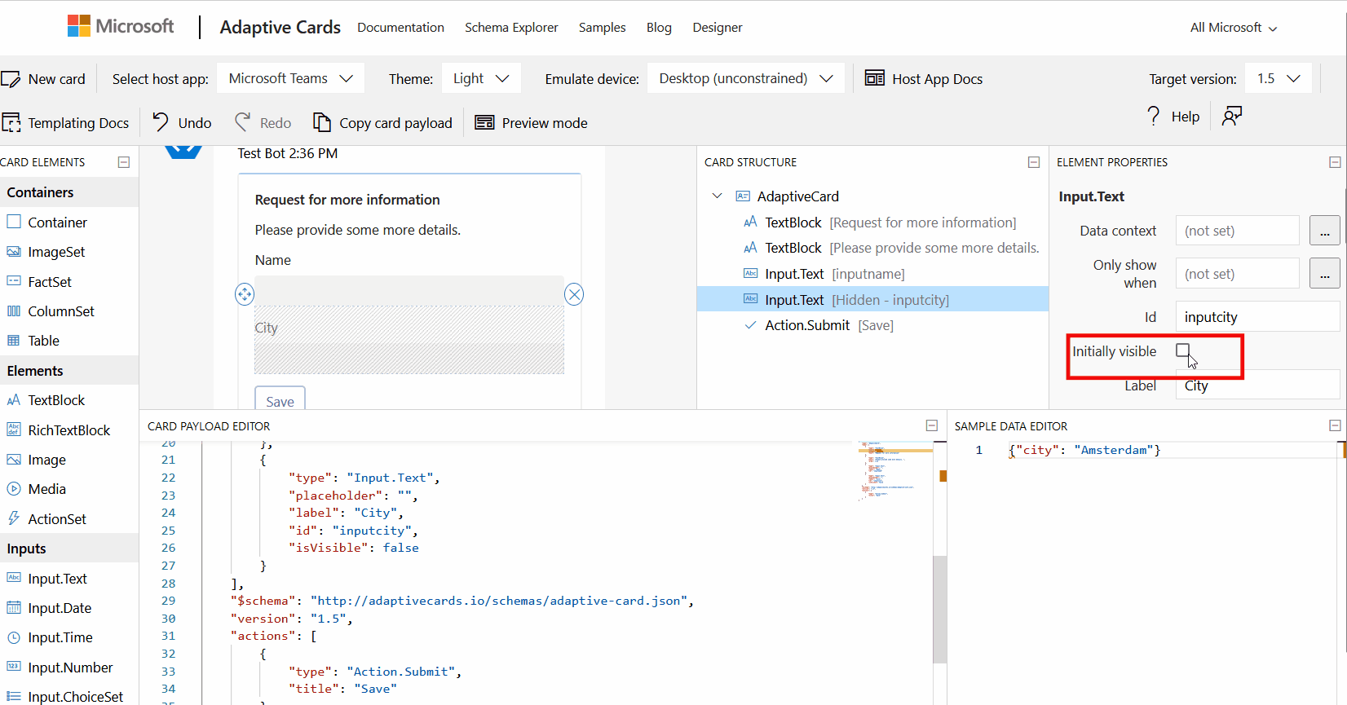Select Action.Submit Save tree row

[872, 325]
